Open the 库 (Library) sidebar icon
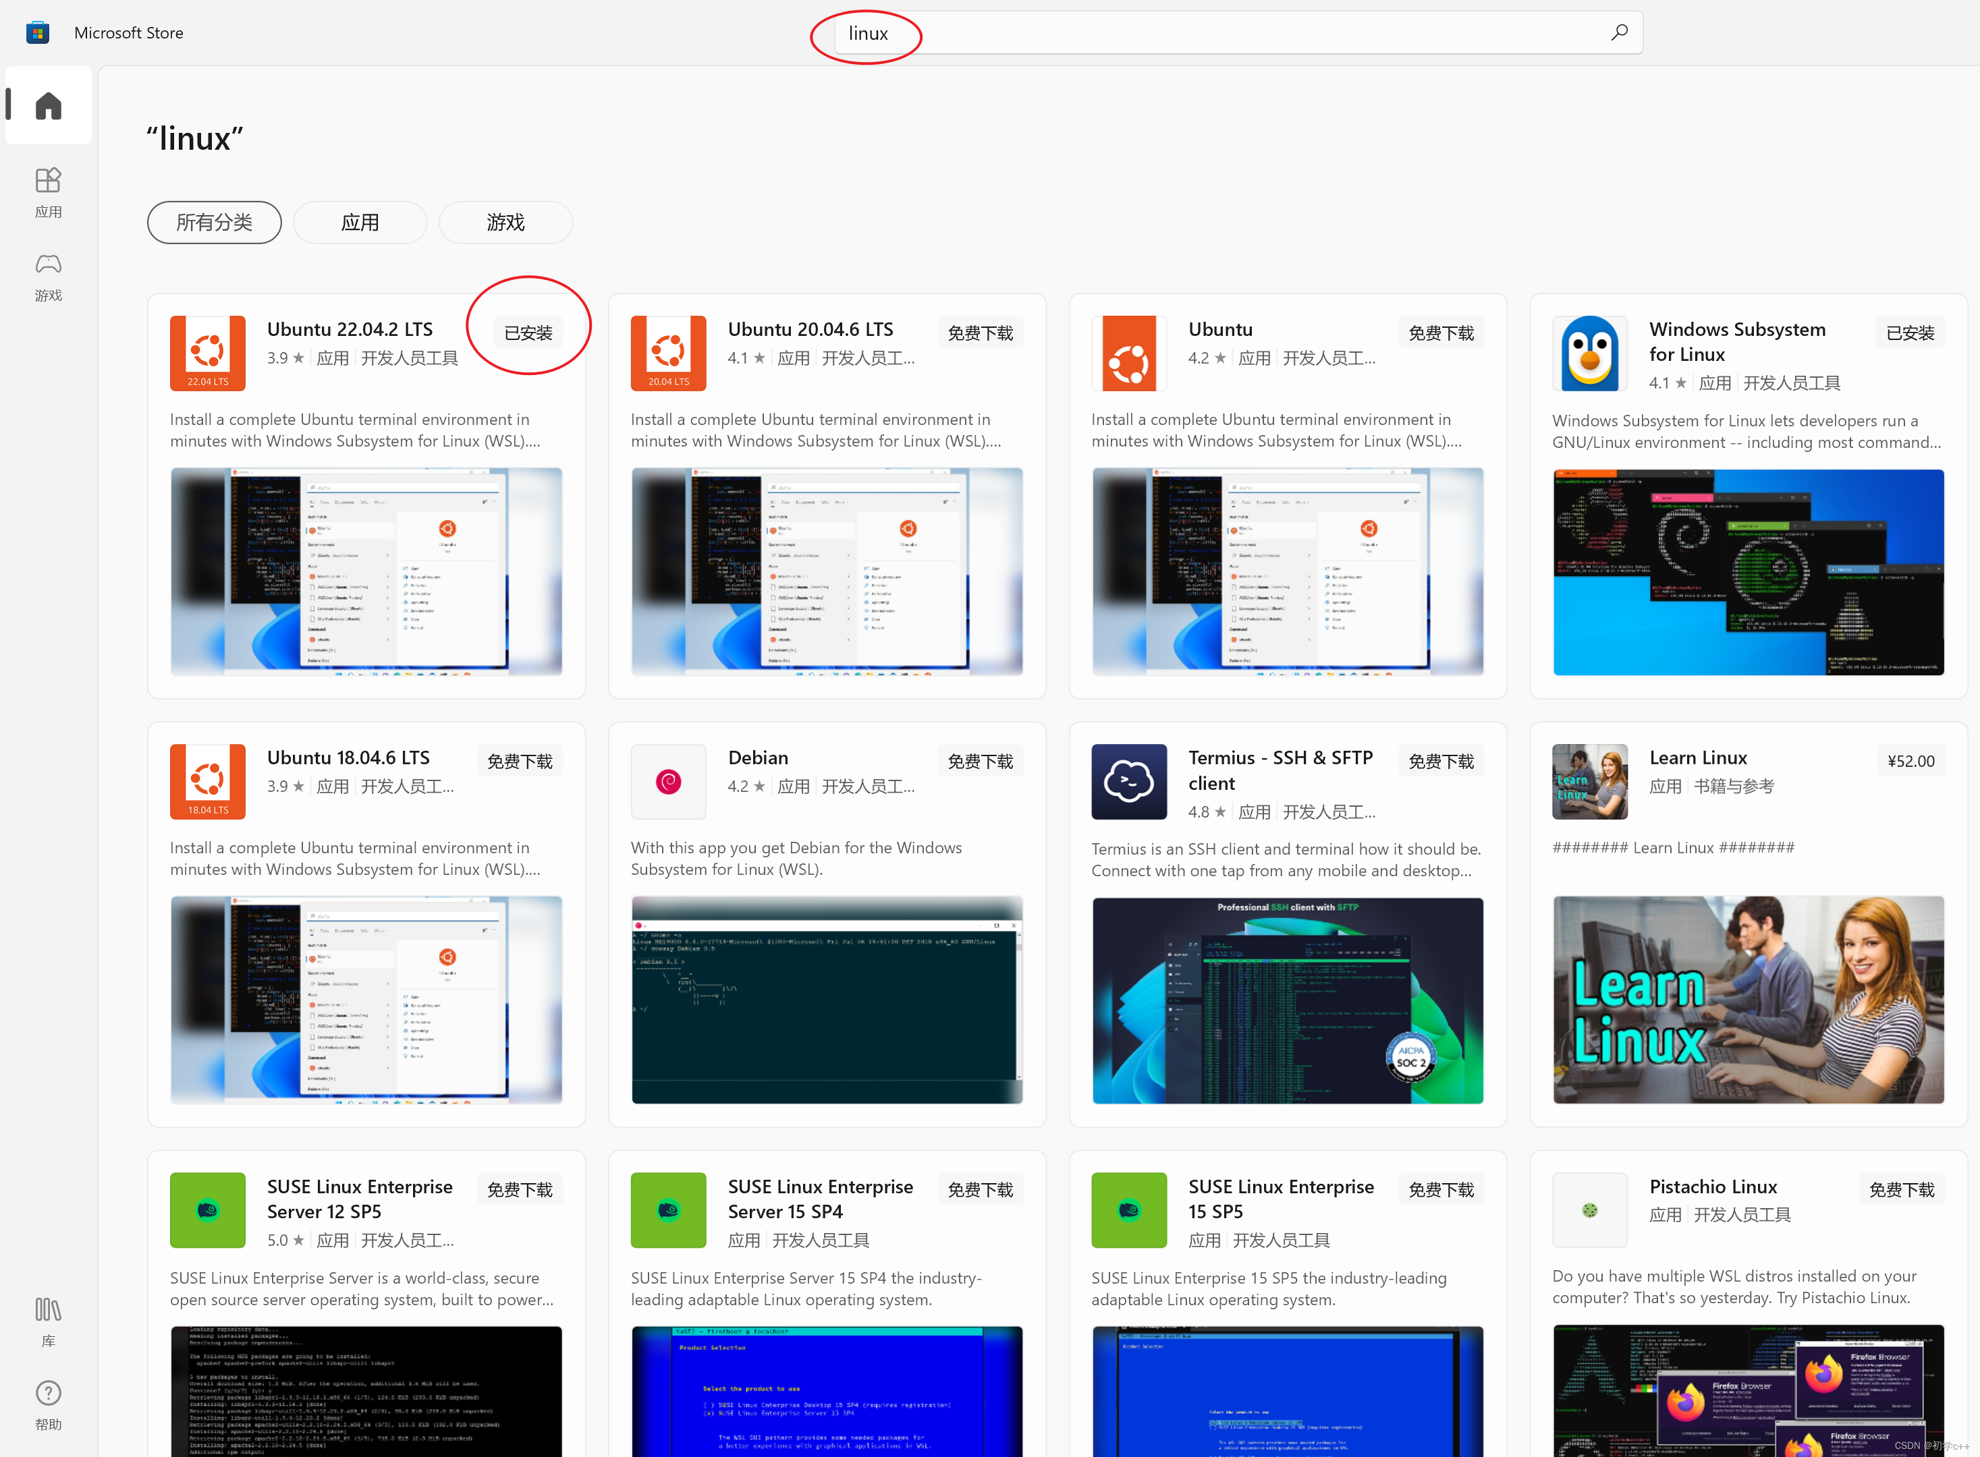Image resolution: width=1980 pixels, height=1457 pixels. (49, 1321)
